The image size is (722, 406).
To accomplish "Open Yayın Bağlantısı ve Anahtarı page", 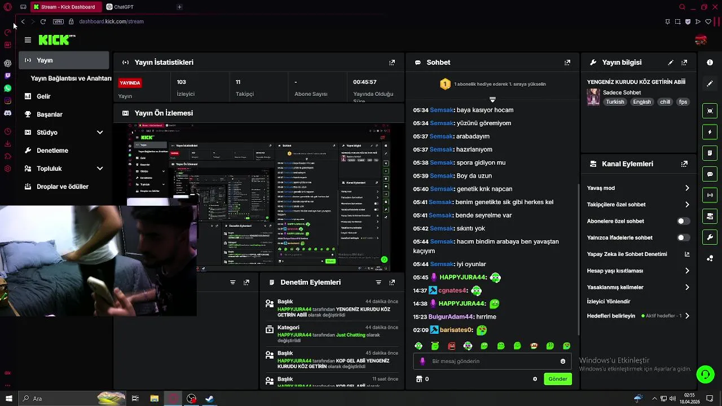I will pyautogui.click(x=71, y=78).
